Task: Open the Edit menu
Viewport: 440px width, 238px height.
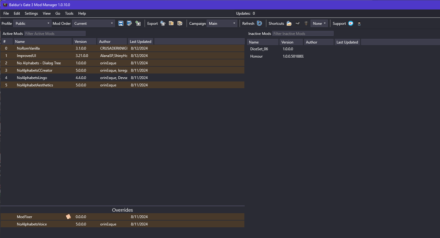Action: click(x=17, y=13)
